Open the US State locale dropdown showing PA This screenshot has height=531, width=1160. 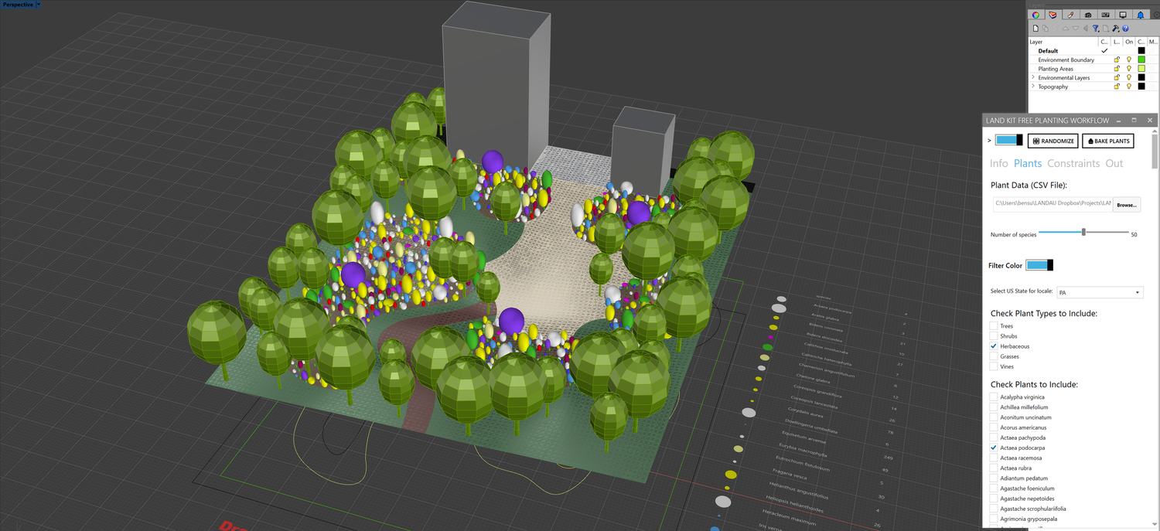[x=1099, y=292]
